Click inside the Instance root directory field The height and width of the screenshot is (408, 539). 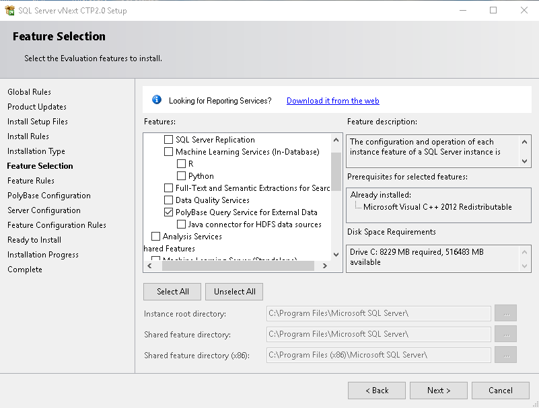(x=377, y=313)
